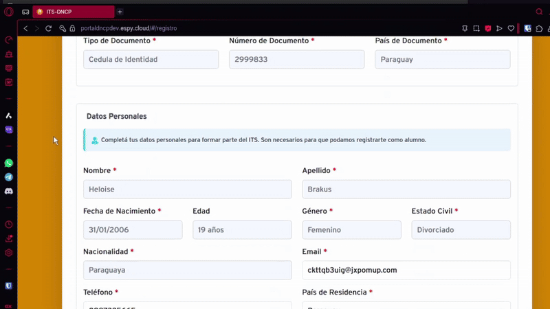This screenshot has width=550, height=309.
Task: Click the Opera GX logo menu
Action: click(x=9, y=12)
